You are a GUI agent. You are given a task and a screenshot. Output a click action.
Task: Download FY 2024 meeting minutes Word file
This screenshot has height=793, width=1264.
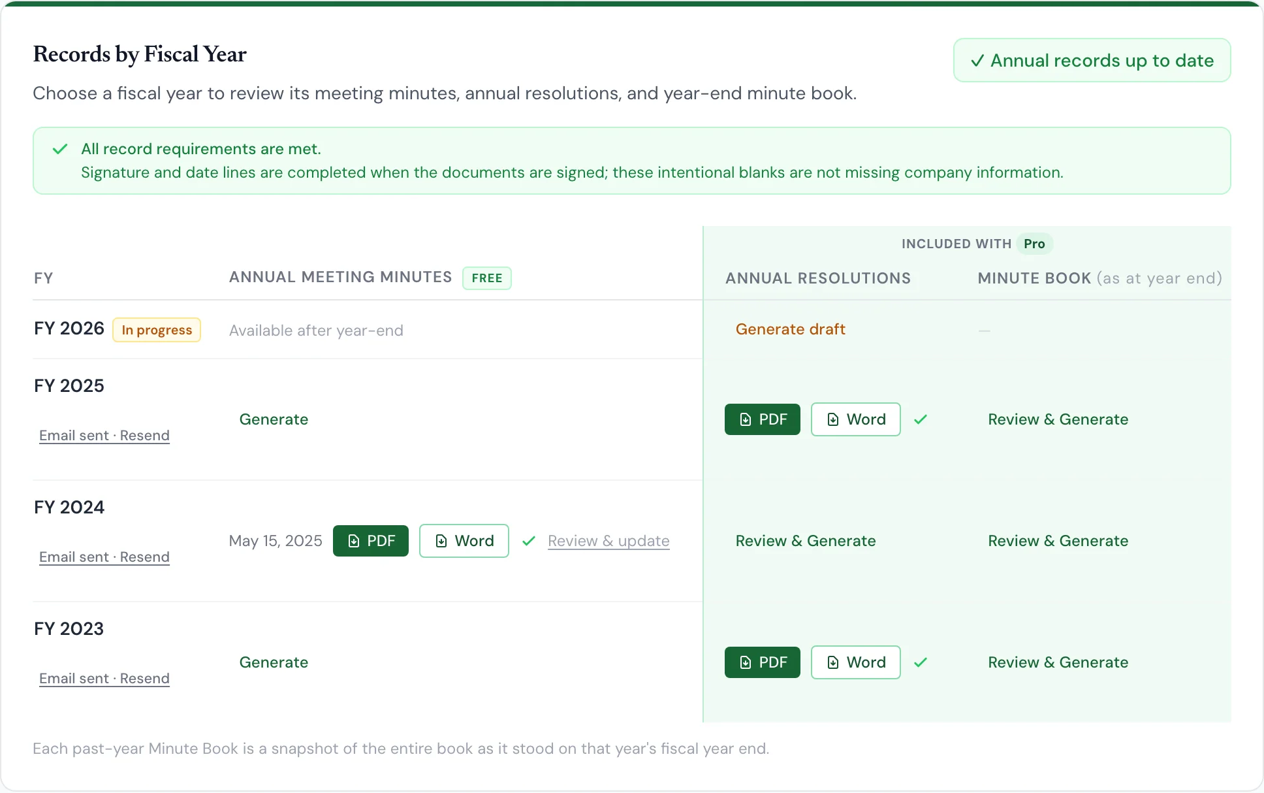464,541
